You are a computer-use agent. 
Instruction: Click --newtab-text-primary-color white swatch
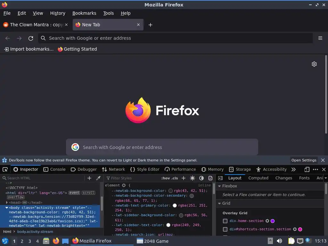point(175,206)
